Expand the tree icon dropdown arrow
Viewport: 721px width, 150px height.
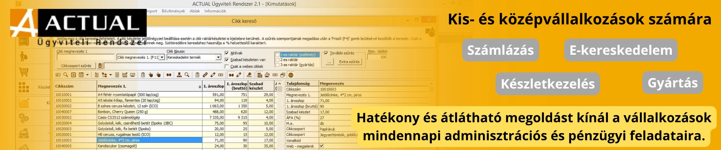[111, 75]
